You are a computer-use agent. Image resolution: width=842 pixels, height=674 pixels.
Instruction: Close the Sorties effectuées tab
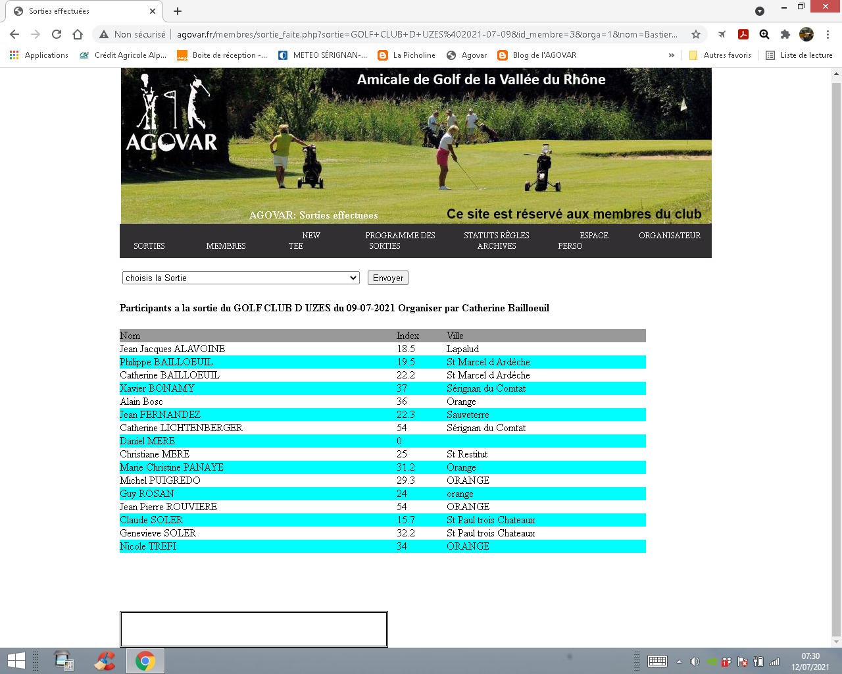[x=153, y=11]
